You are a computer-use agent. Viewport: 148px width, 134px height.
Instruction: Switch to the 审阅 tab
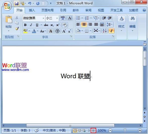click(88, 10)
